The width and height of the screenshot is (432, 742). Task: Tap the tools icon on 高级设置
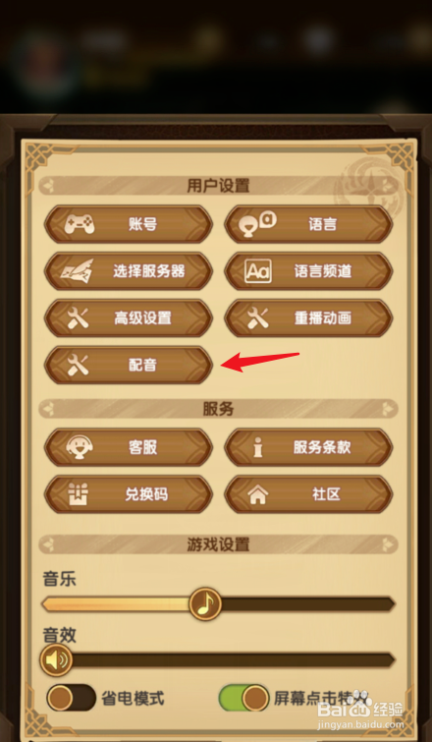[78, 318]
